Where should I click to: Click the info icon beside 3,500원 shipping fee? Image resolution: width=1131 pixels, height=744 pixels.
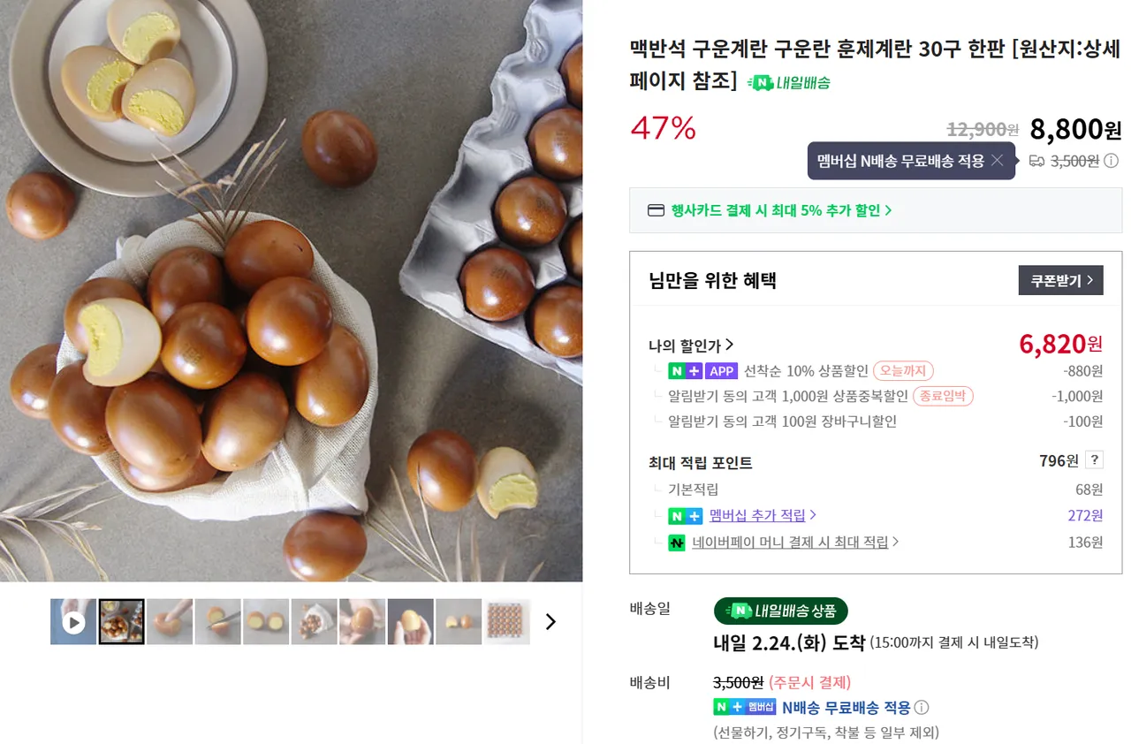[x=1112, y=161]
